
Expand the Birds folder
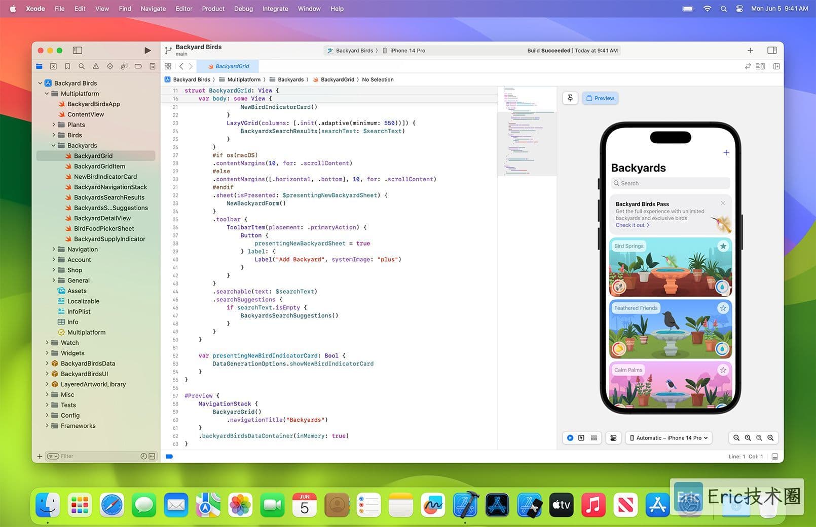[x=54, y=135]
